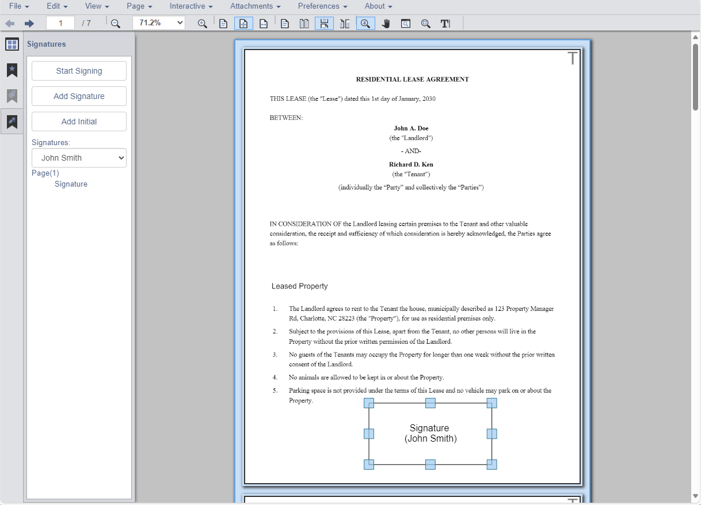The width and height of the screenshot is (701, 505).
Task: Click the scrollbar up arrow
Action: click(x=695, y=36)
